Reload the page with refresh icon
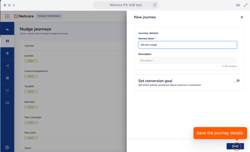Viewport: 250px width, 152px height. [x=155, y=5]
